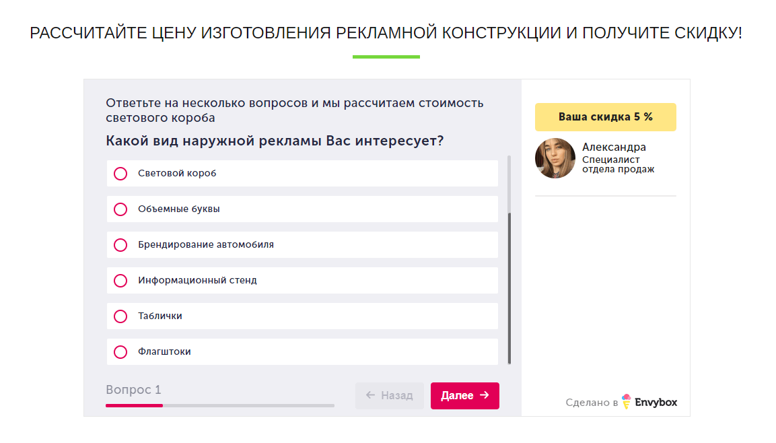776x443 pixels.
Task: Mark the Таблички radio button
Action: click(120, 316)
